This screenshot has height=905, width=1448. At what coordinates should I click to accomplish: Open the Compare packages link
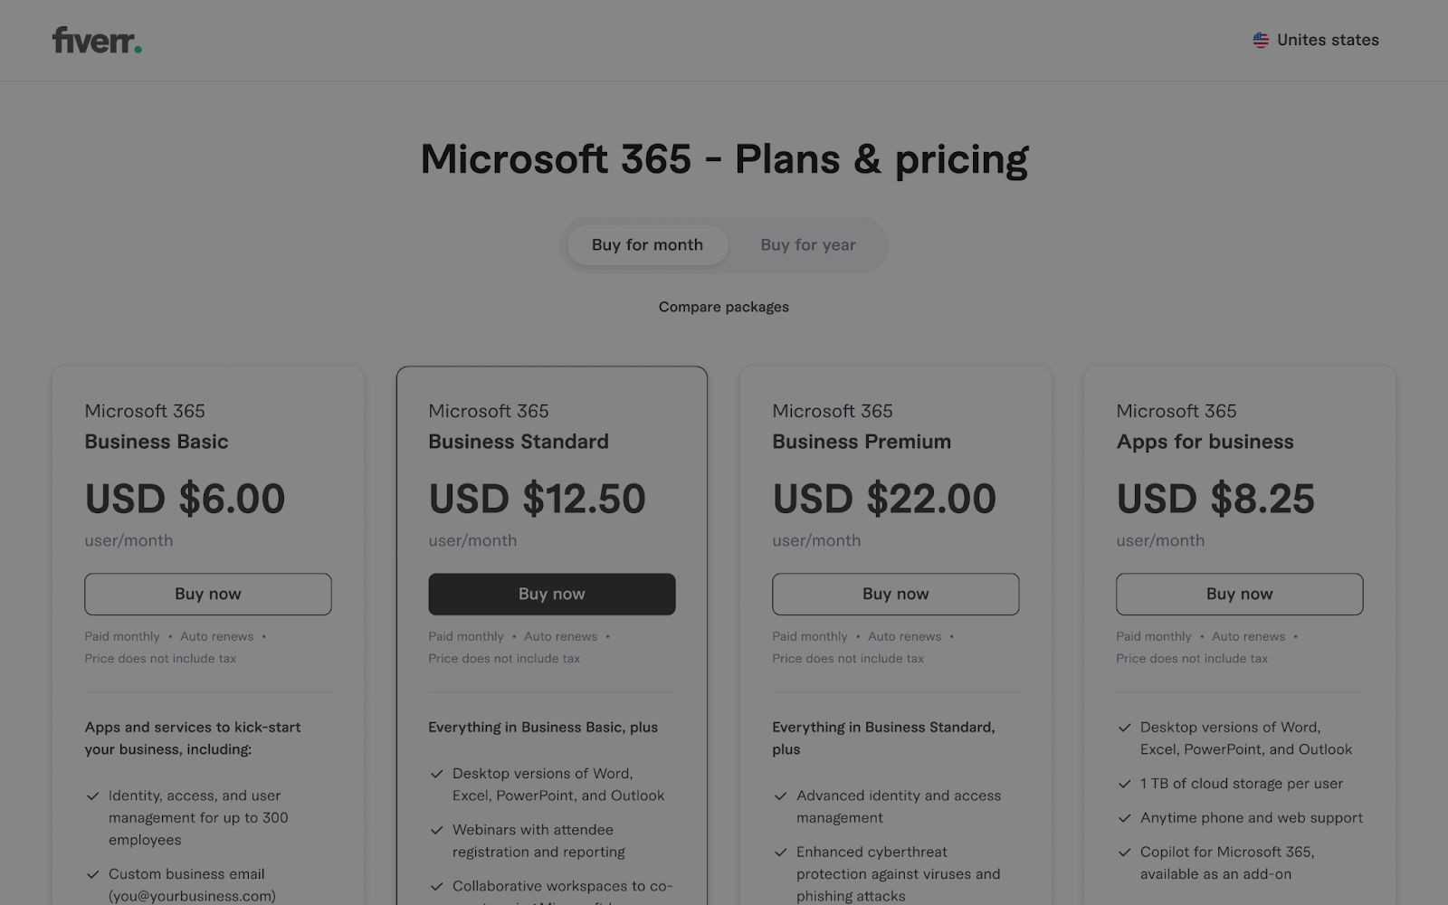(x=723, y=307)
